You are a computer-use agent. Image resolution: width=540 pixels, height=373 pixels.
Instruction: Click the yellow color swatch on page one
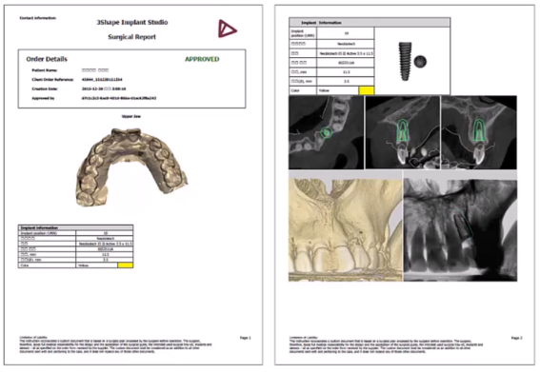click(x=126, y=265)
